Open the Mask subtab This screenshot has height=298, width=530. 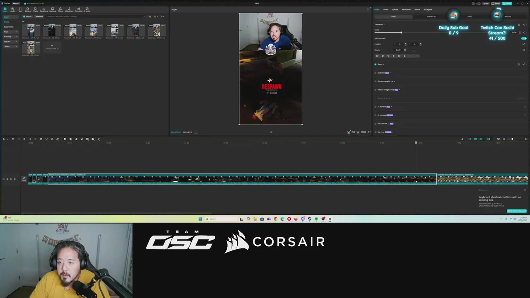coord(470,17)
